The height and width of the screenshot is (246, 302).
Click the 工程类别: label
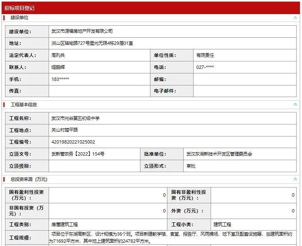pos(20,224)
